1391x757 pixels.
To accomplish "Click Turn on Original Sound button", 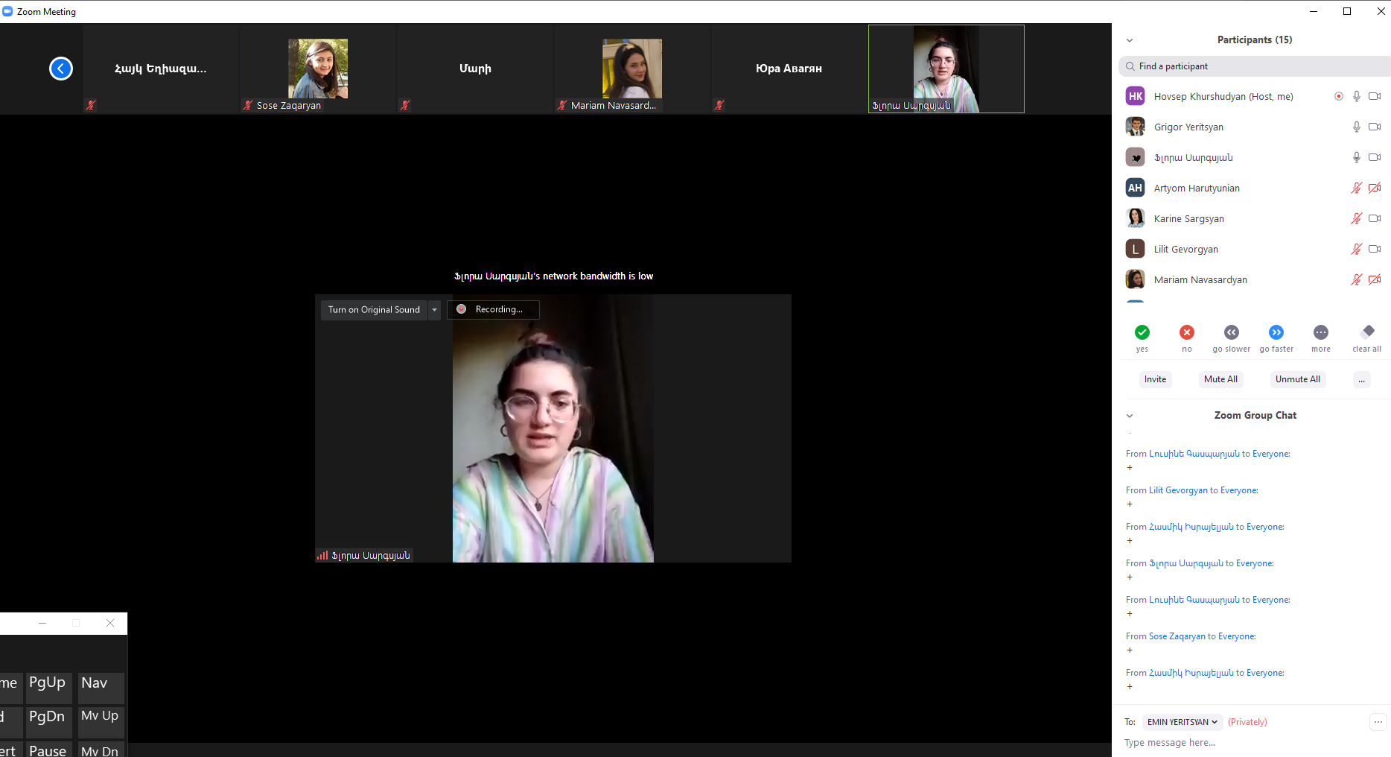I will (x=375, y=310).
